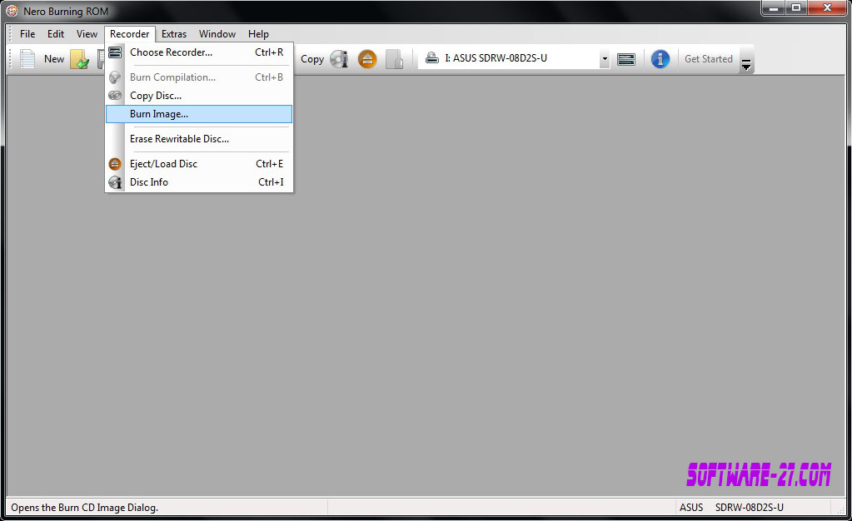Select Copy Disc... from the menu
Screen dimensions: 852x521
199,96
